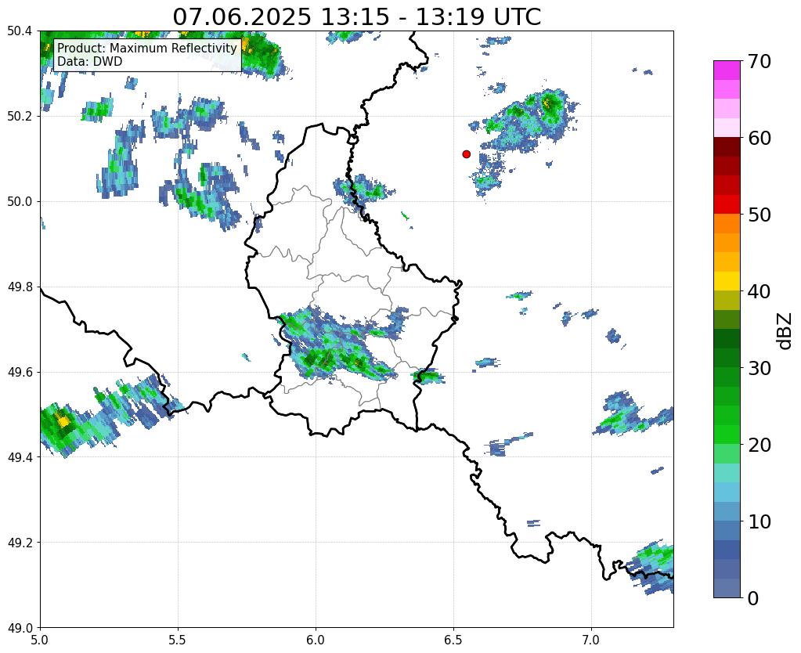This screenshot has height=653, width=801.
Task: Click the latitude 50.4 axis label
Action: coord(20,31)
